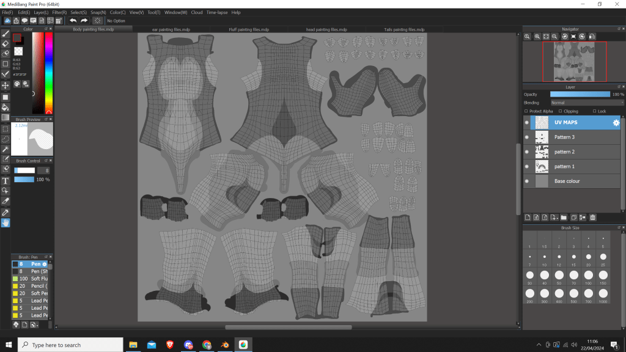Open the Filter menu

click(59, 12)
